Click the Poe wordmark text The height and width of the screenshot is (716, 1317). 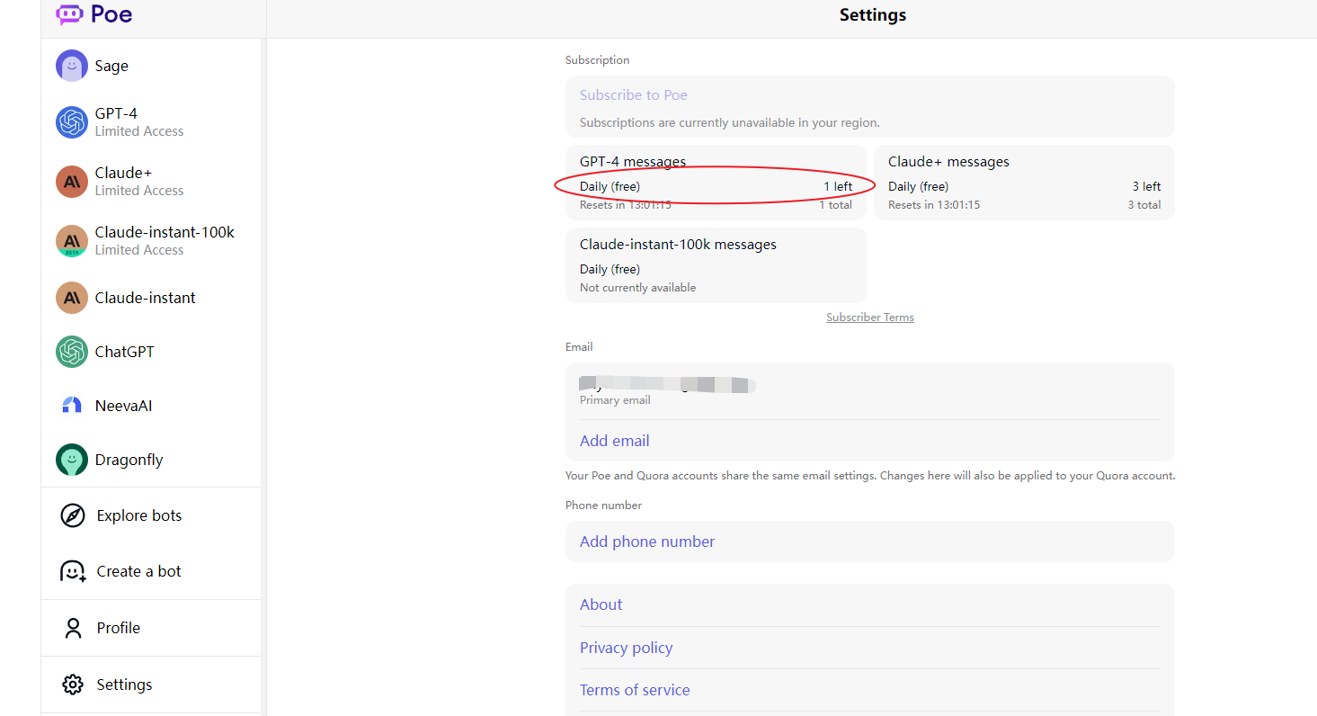pos(111,13)
